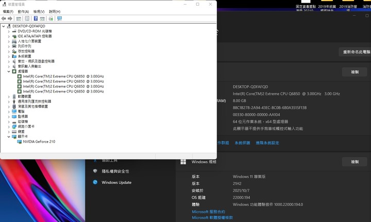Click 複製 button next to Windows 規格
Viewport: 371px width, 222px height.
(355, 162)
